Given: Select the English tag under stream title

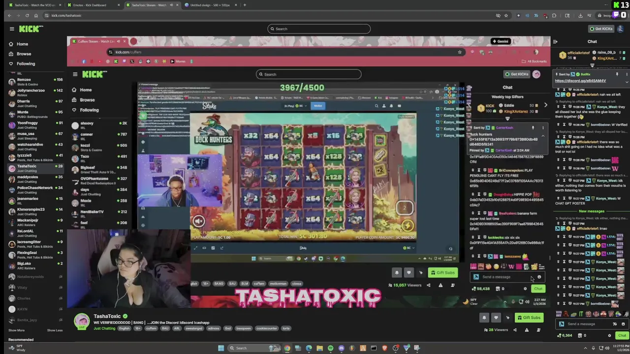Looking at the screenshot, I should pyautogui.click(x=125, y=328).
